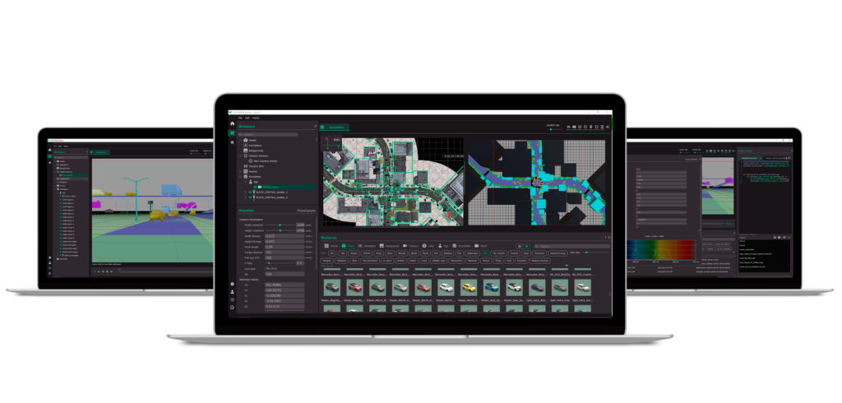The image size is (842, 403).
Task: Open the File menu
Action: [x=240, y=118]
